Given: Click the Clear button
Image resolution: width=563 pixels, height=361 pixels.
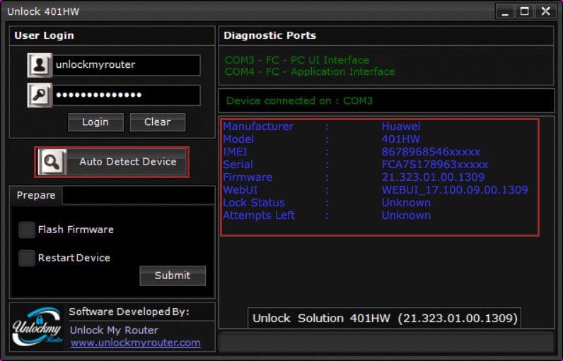Looking at the screenshot, I should (158, 122).
